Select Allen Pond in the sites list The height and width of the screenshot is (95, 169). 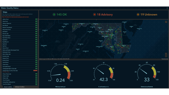tap(20, 21)
